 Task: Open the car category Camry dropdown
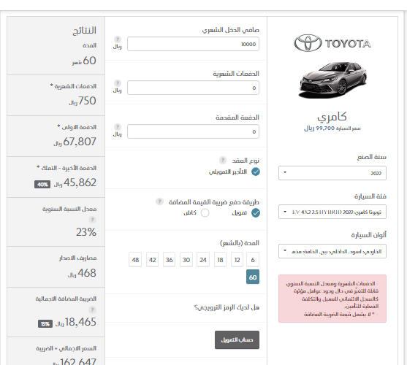pos(332,212)
